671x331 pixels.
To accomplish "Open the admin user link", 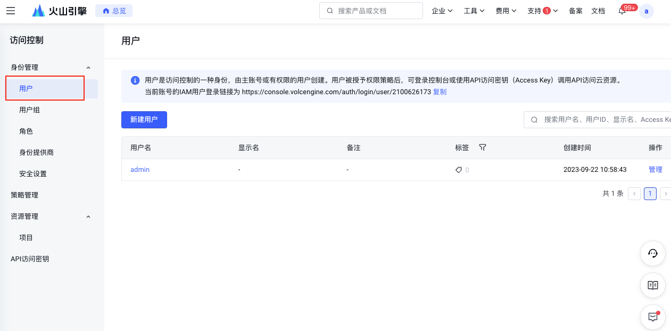I will coord(140,170).
